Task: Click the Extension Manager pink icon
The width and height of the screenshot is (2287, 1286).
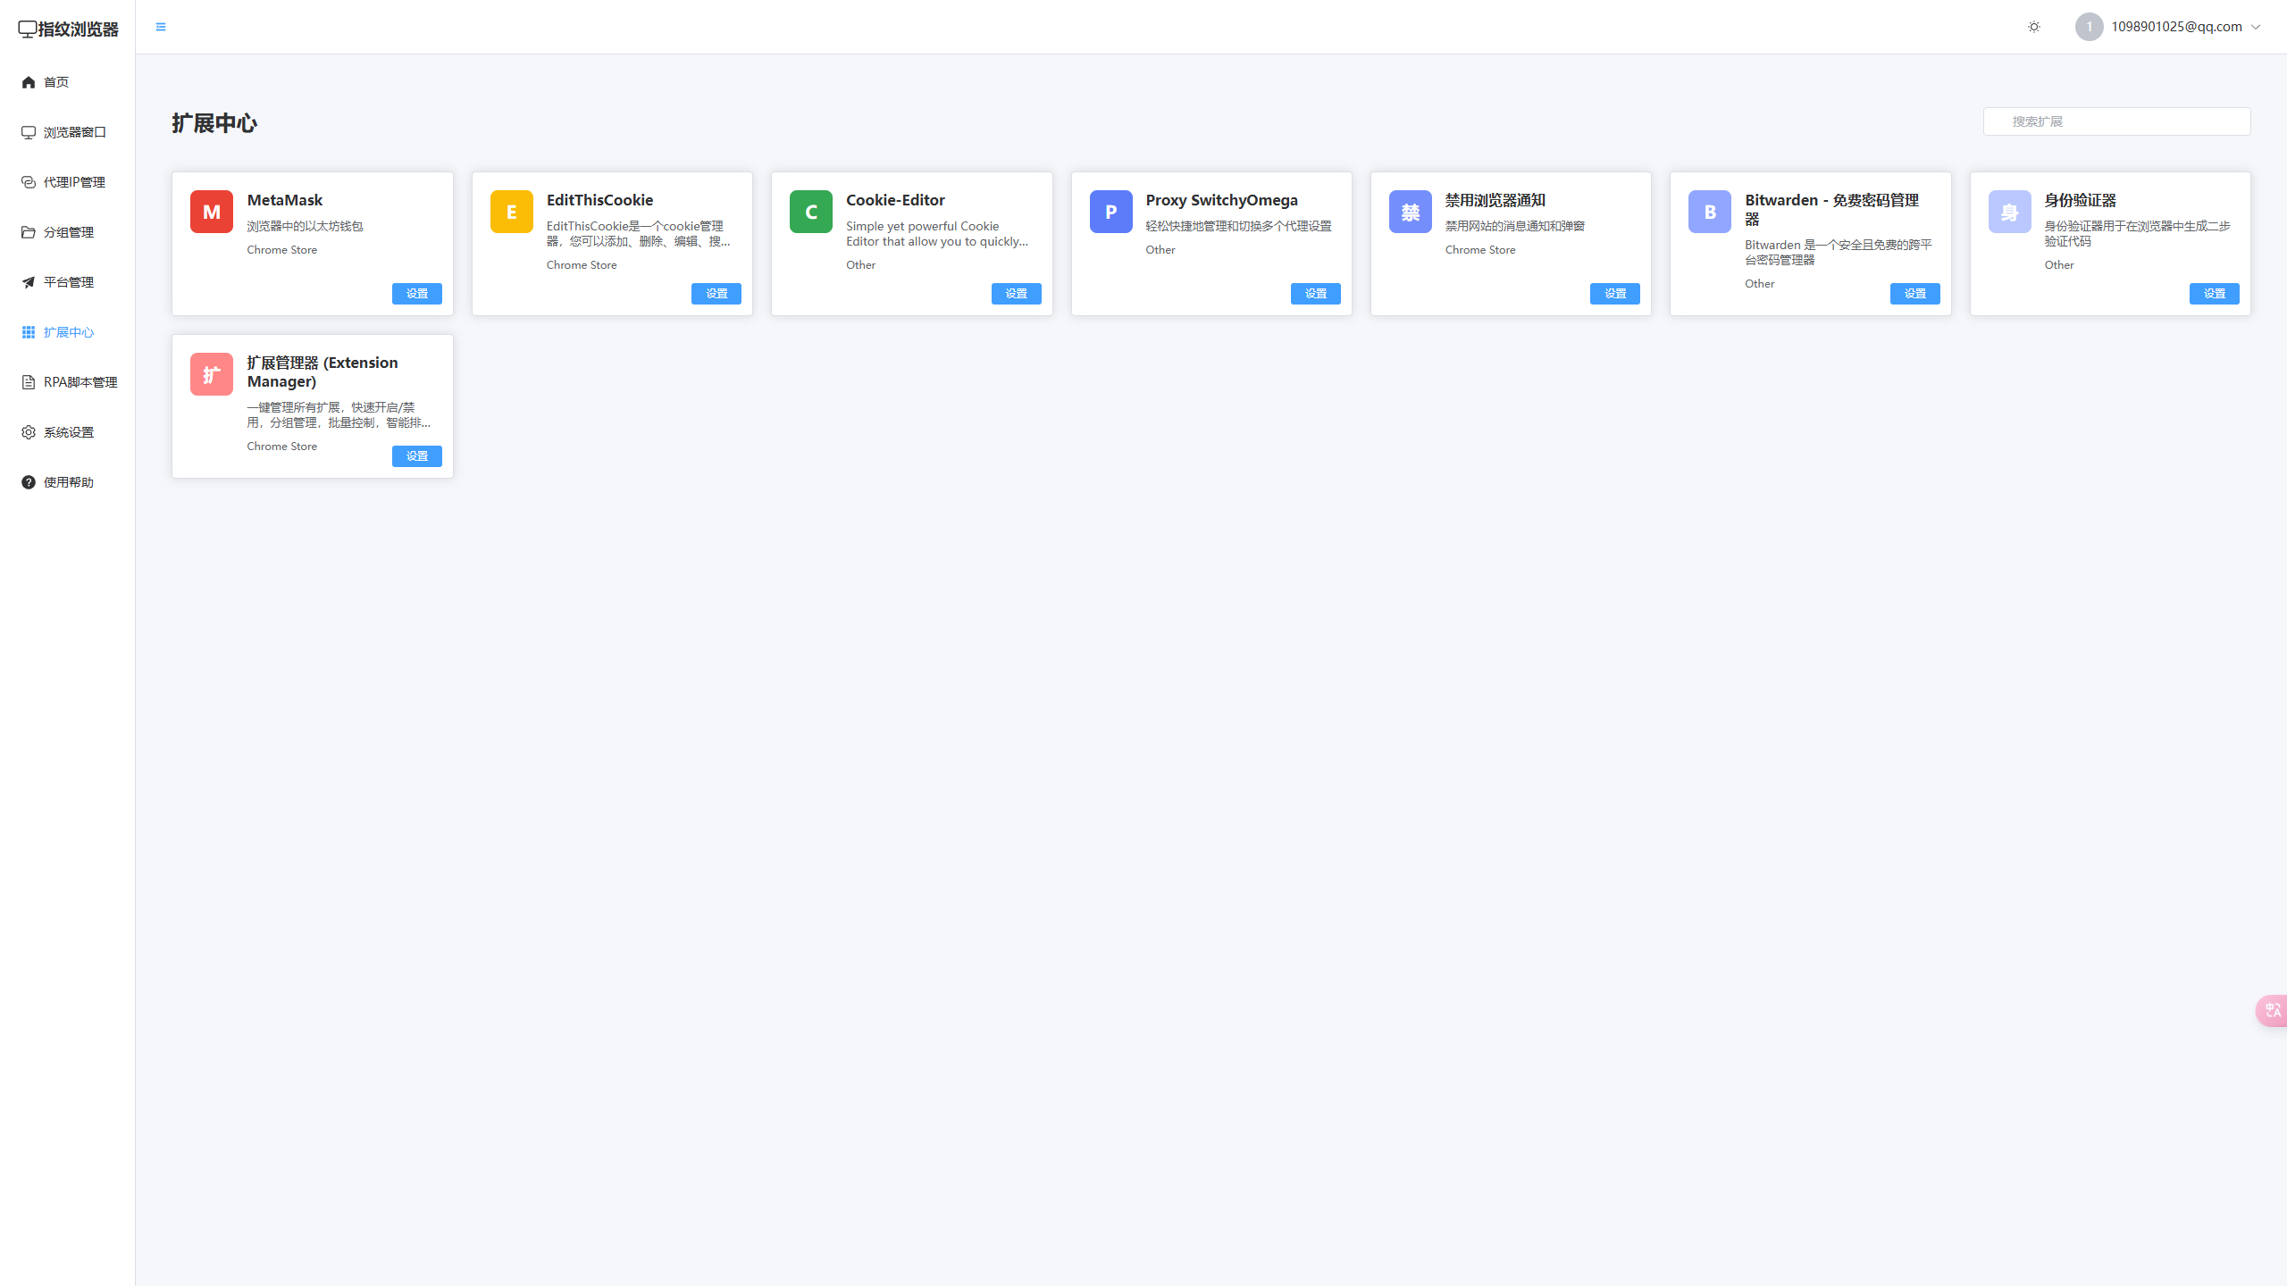Action: click(x=211, y=374)
